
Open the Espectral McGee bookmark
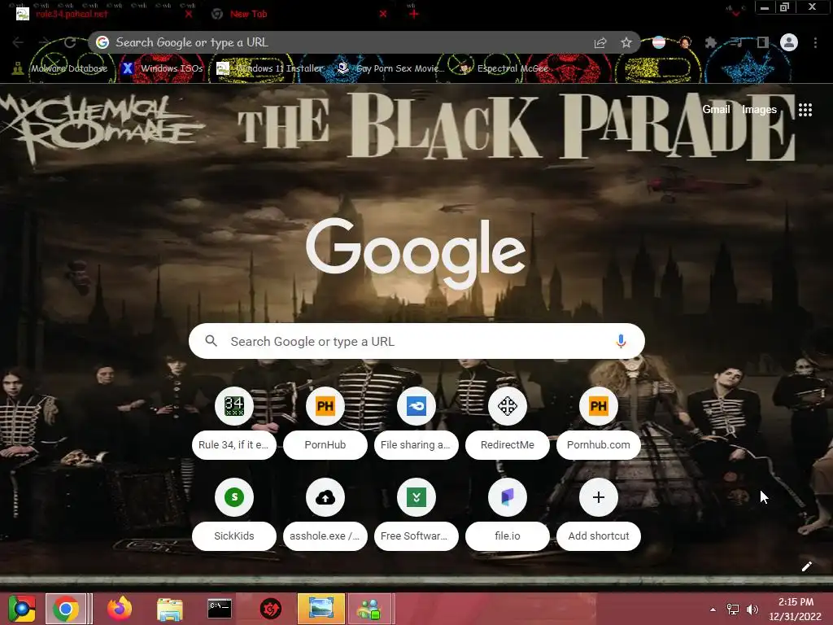pos(504,68)
